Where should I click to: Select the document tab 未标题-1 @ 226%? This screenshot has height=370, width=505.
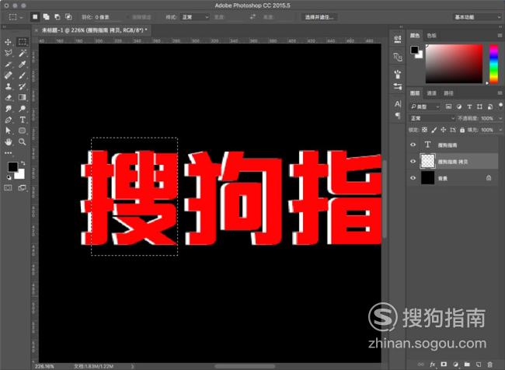coord(95,30)
